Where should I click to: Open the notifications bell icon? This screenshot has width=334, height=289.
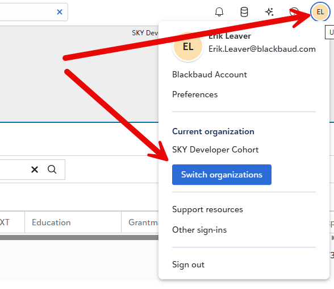click(219, 12)
